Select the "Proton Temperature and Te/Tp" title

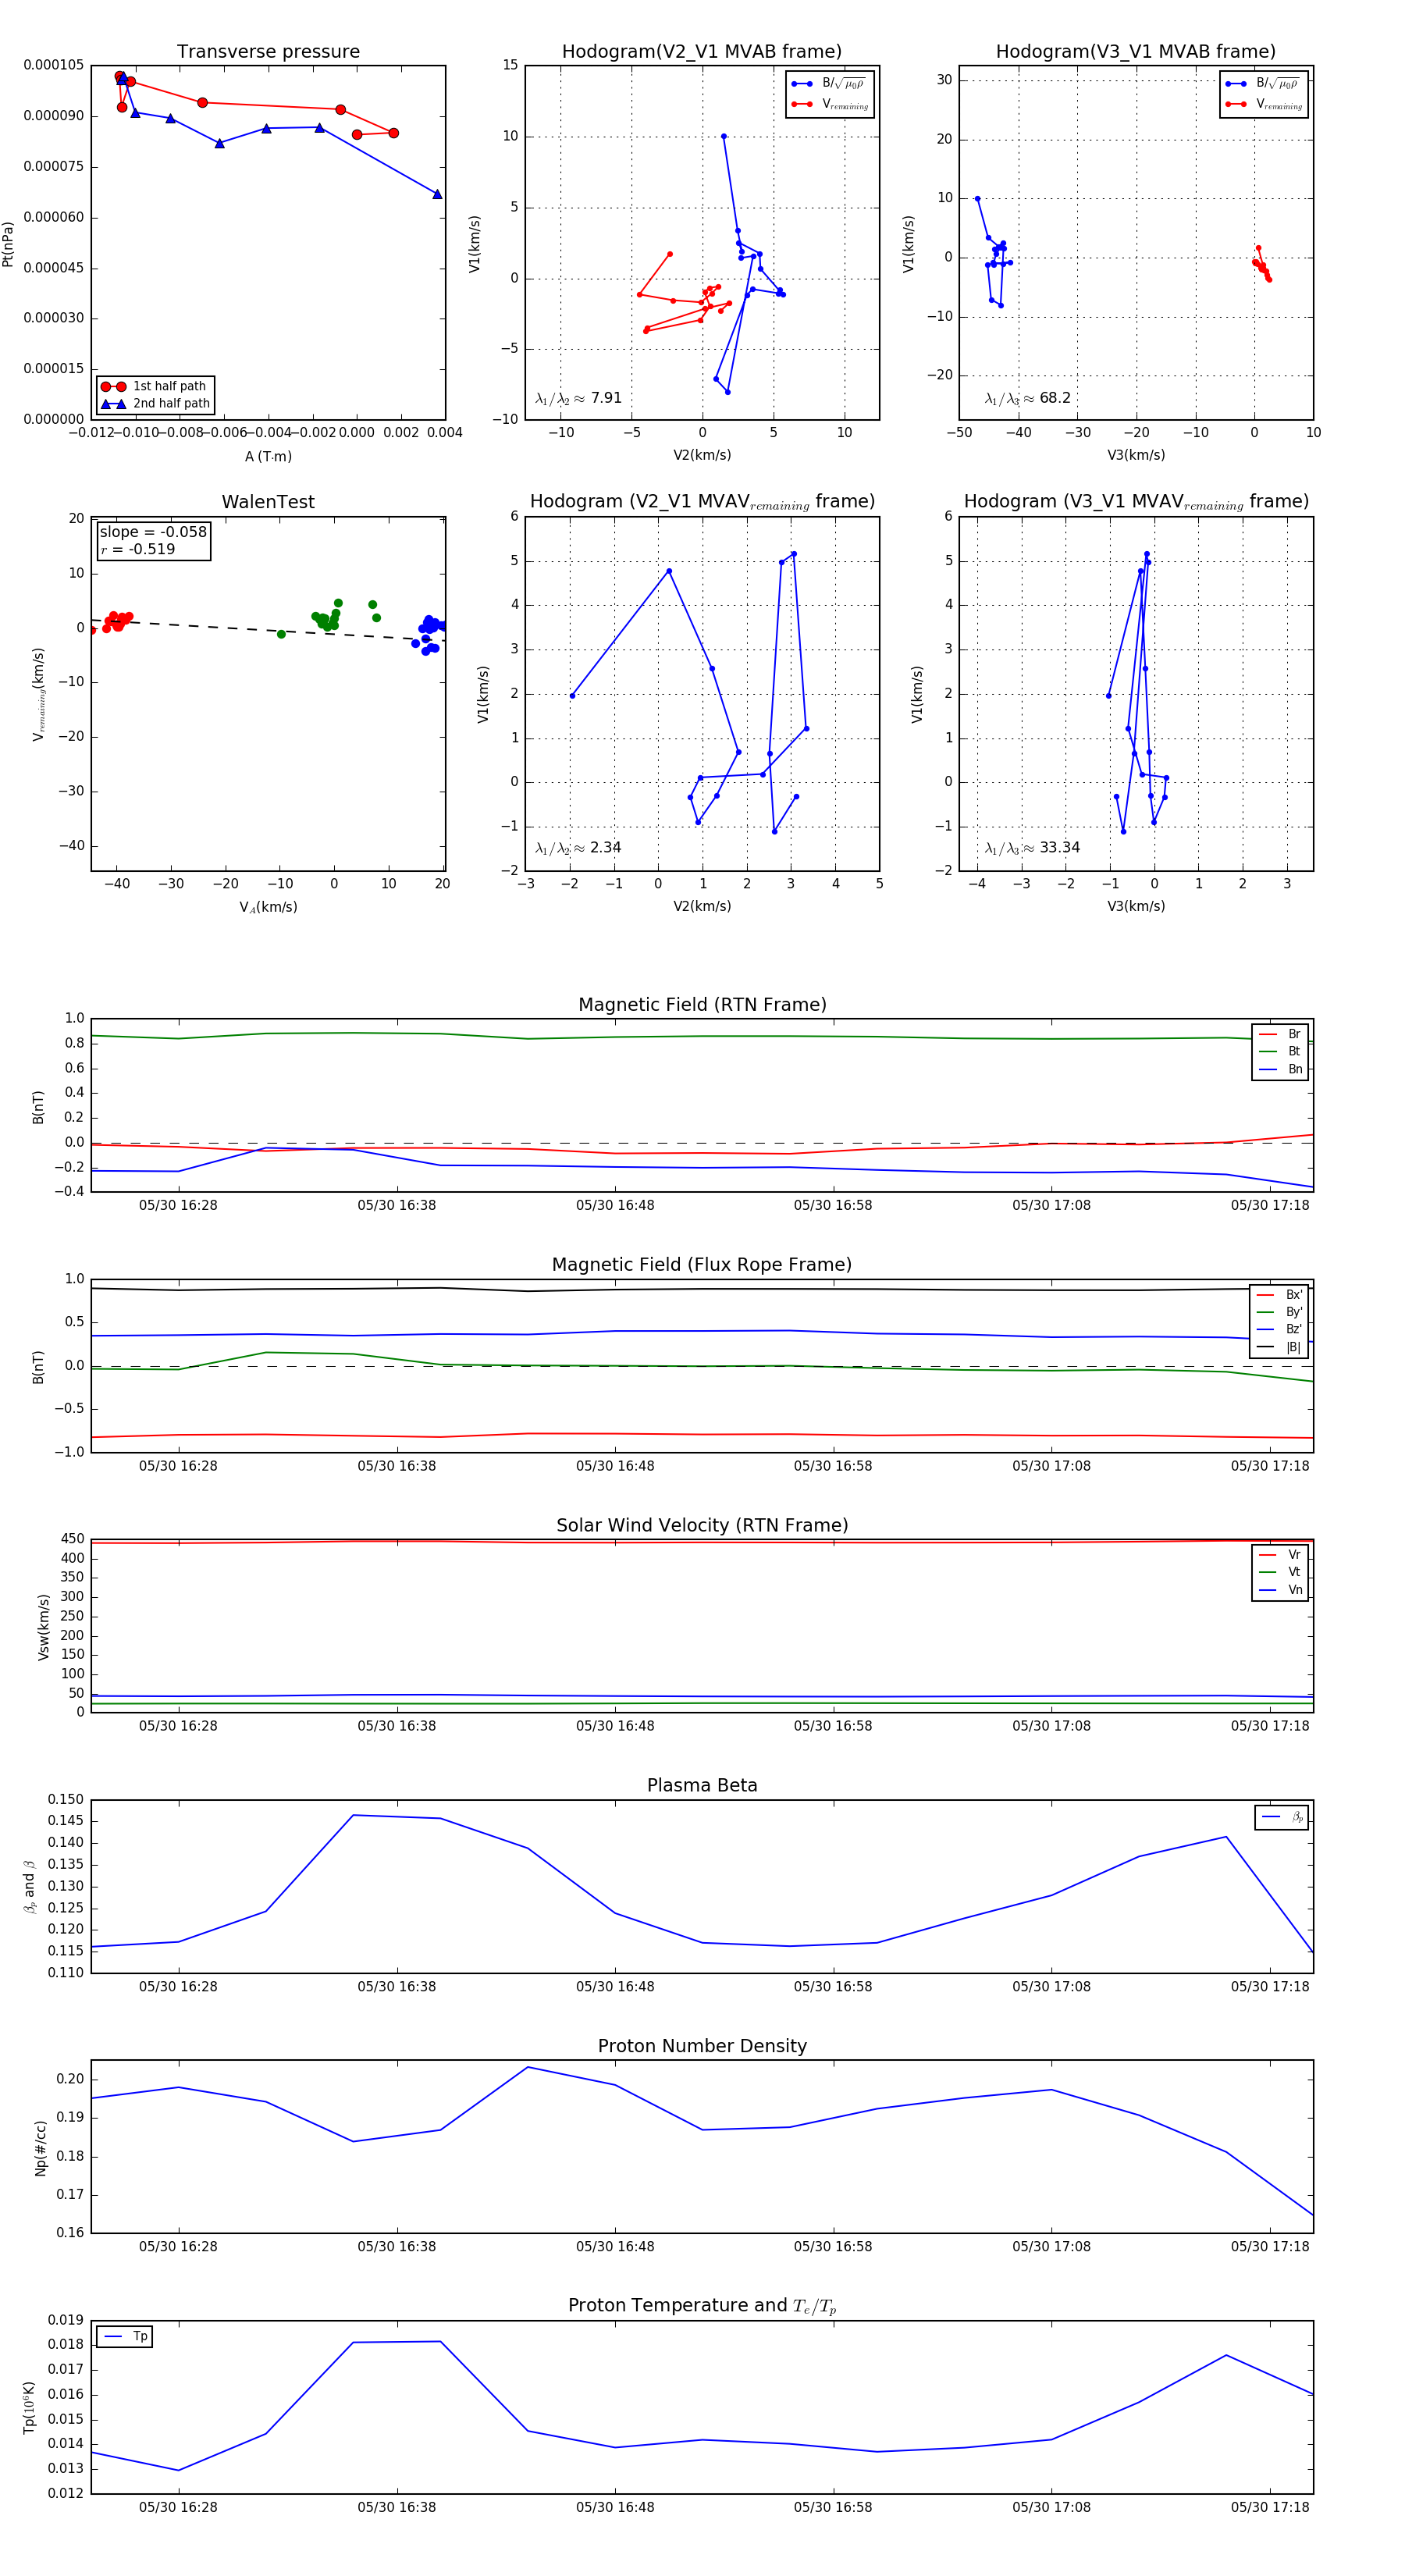[x=702, y=2305]
